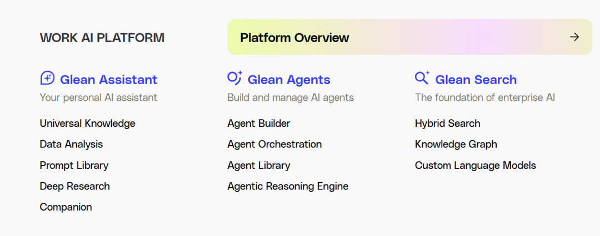600x236 pixels.
Task: Click the Glean Assistant chat bubble icon
Action: 47,78
